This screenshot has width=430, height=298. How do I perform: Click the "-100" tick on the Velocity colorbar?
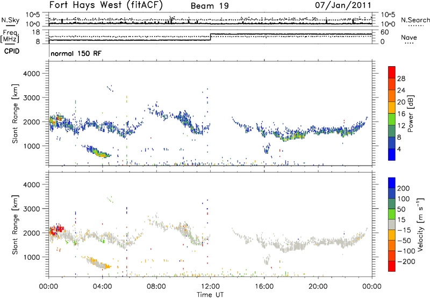[x=406, y=251]
